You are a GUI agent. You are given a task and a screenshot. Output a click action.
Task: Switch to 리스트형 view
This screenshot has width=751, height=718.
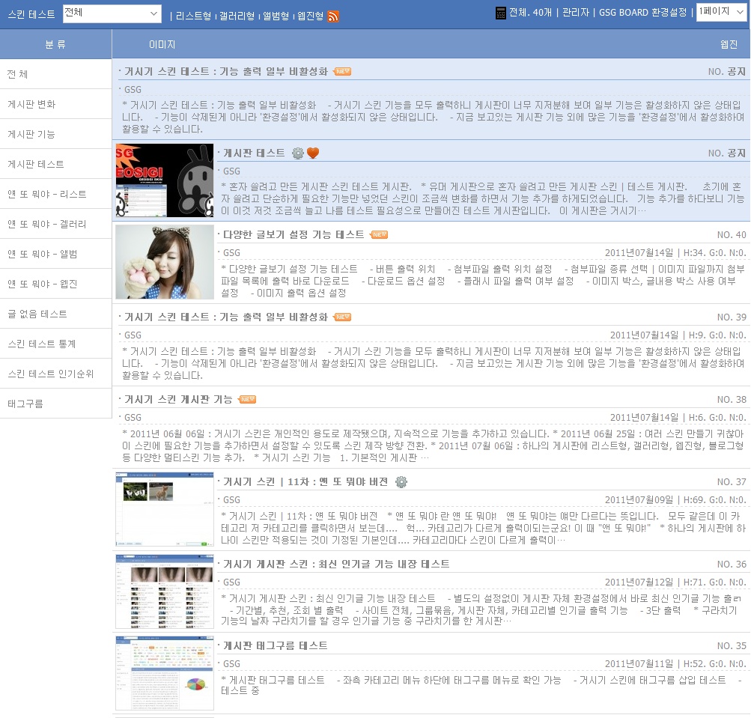click(193, 16)
